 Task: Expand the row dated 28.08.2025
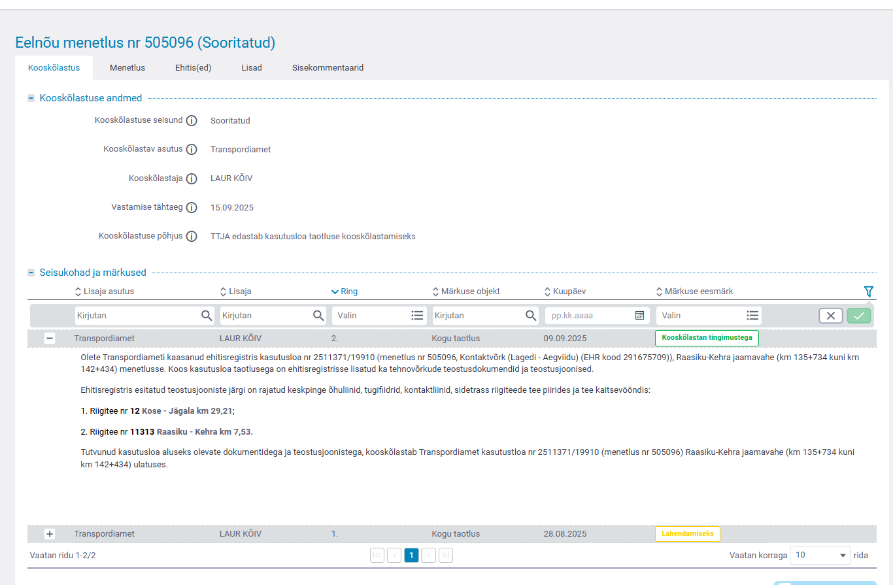[x=50, y=534]
